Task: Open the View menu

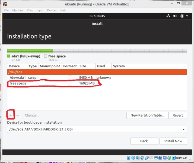Action: [30, 10]
